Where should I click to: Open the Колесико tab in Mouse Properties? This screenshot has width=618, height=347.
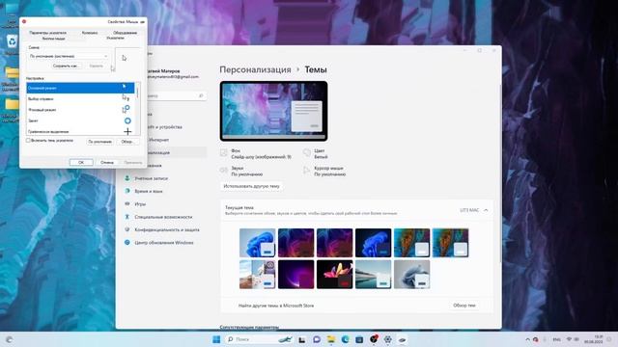click(90, 33)
